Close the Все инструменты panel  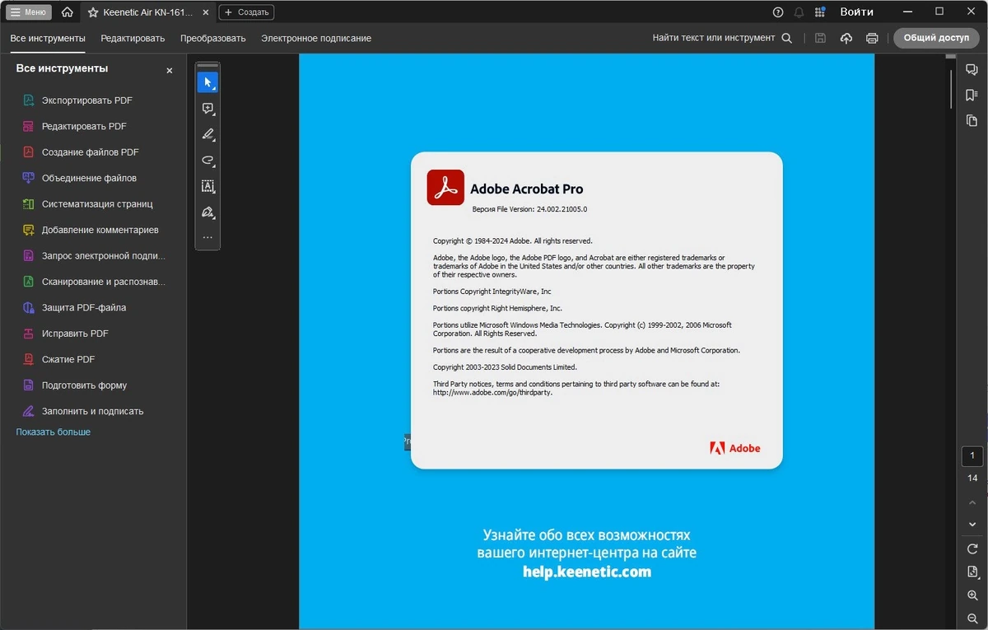click(170, 71)
